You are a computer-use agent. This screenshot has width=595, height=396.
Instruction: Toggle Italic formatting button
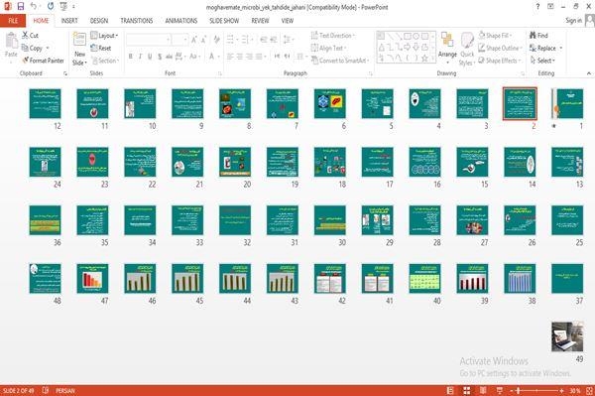point(140,57)
